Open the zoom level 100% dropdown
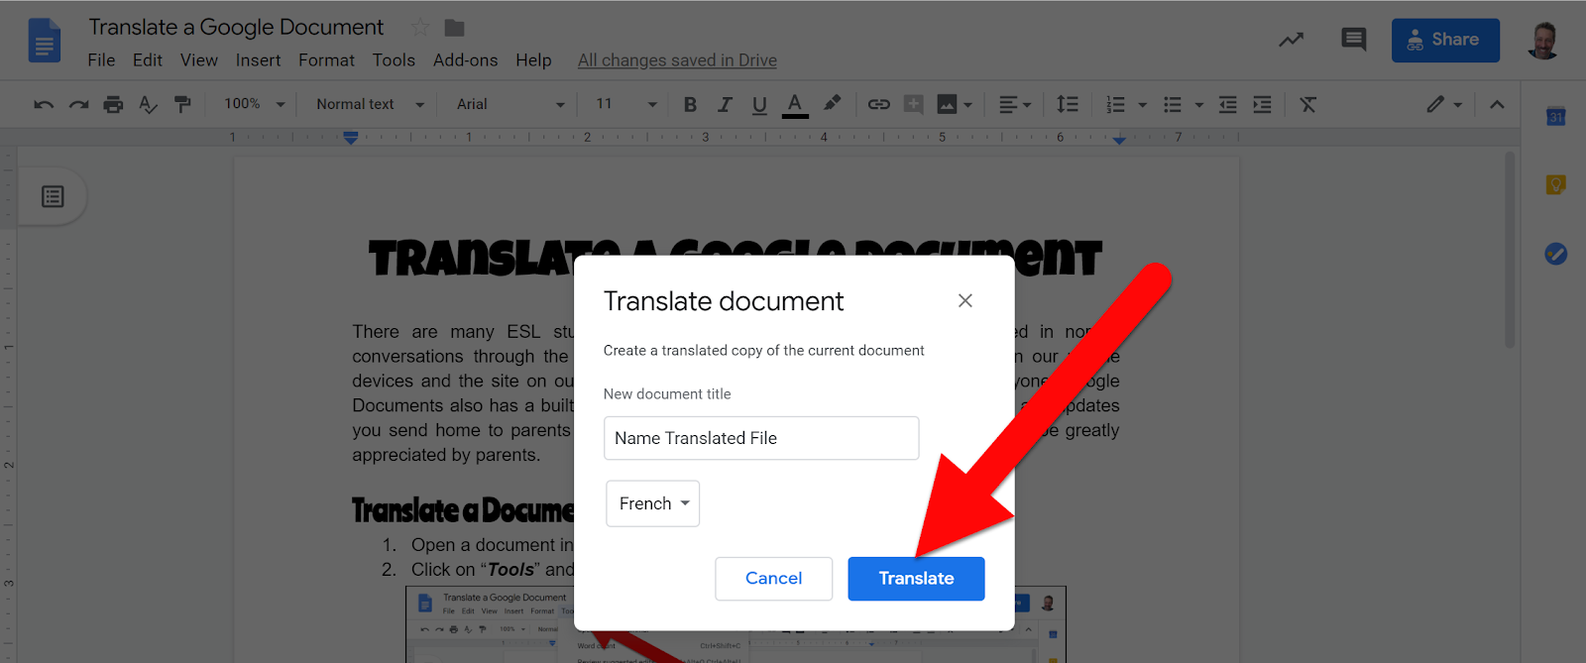 [x=254, y=104]
